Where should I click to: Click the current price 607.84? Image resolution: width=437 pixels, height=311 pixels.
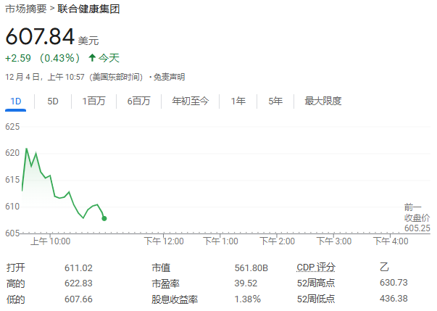click(40, 36)
